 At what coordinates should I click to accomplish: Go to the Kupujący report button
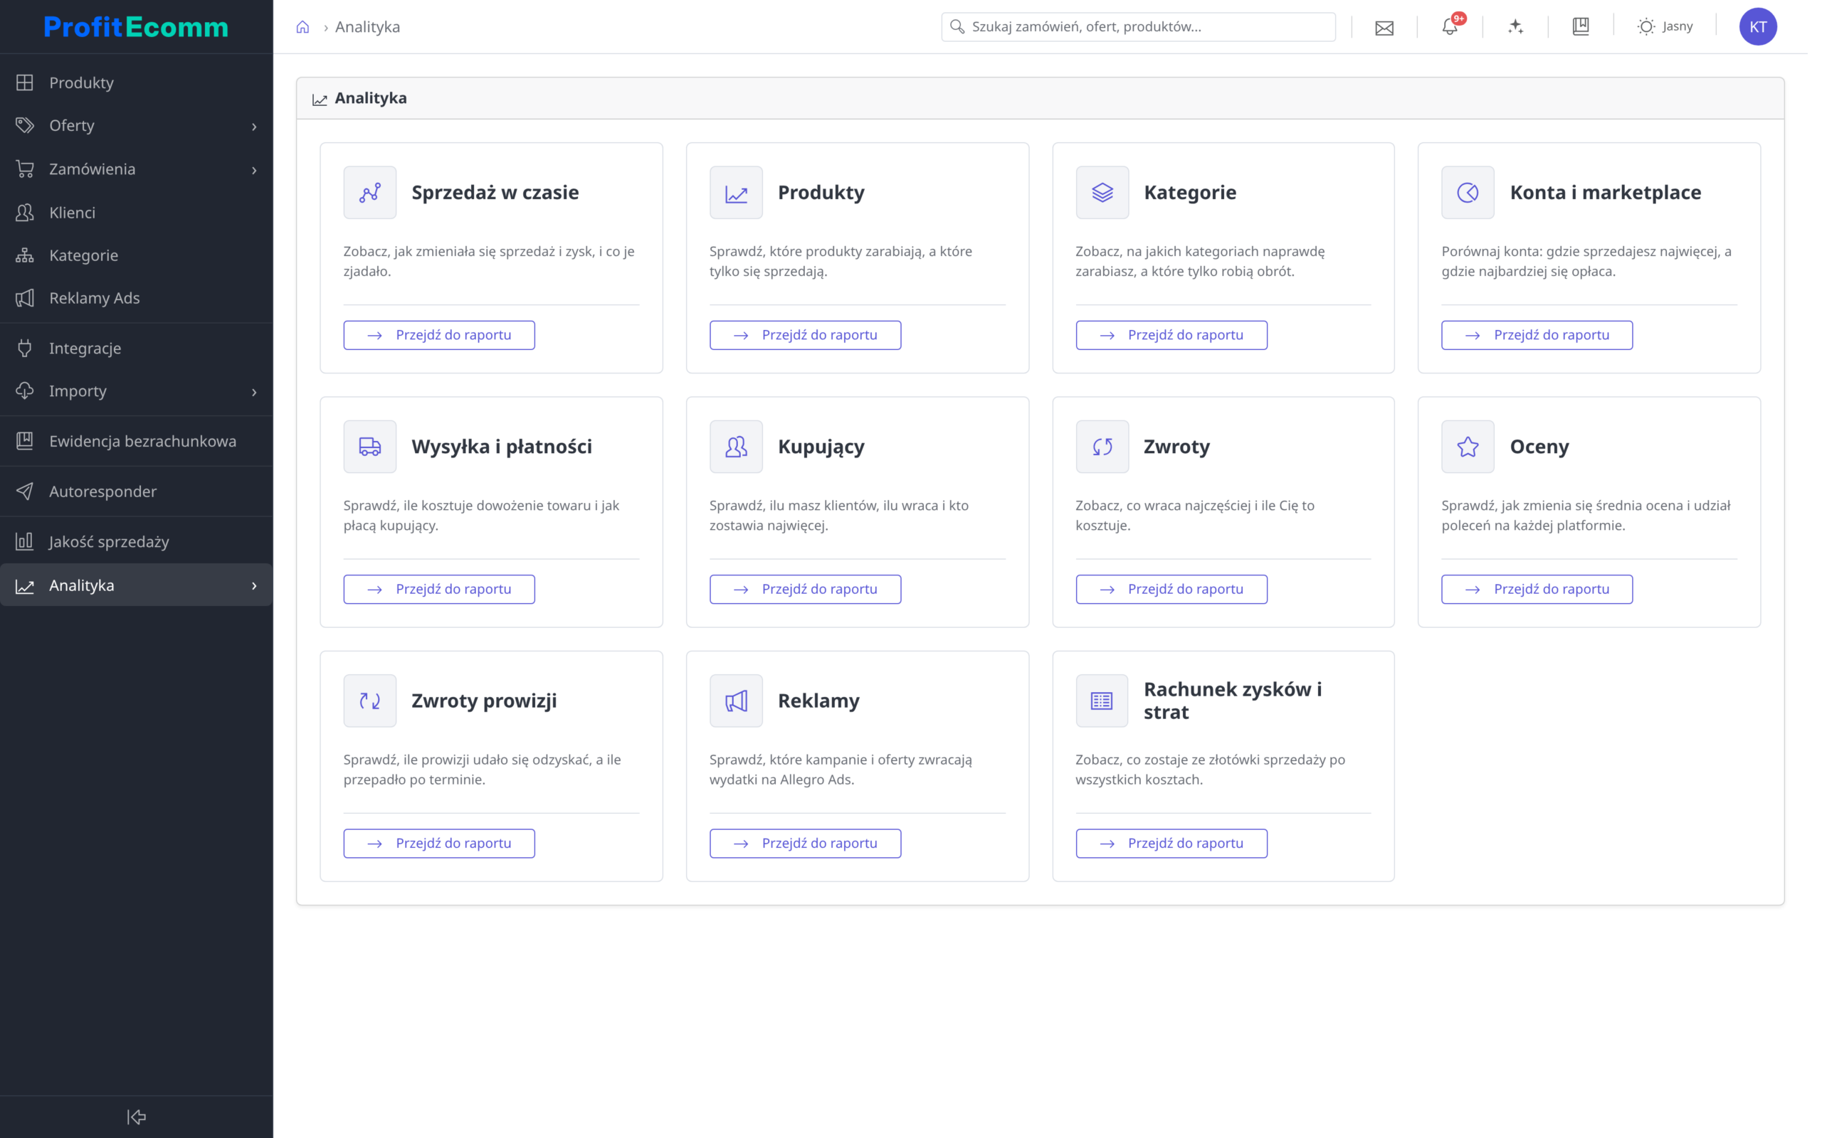(x=805, y=590)
